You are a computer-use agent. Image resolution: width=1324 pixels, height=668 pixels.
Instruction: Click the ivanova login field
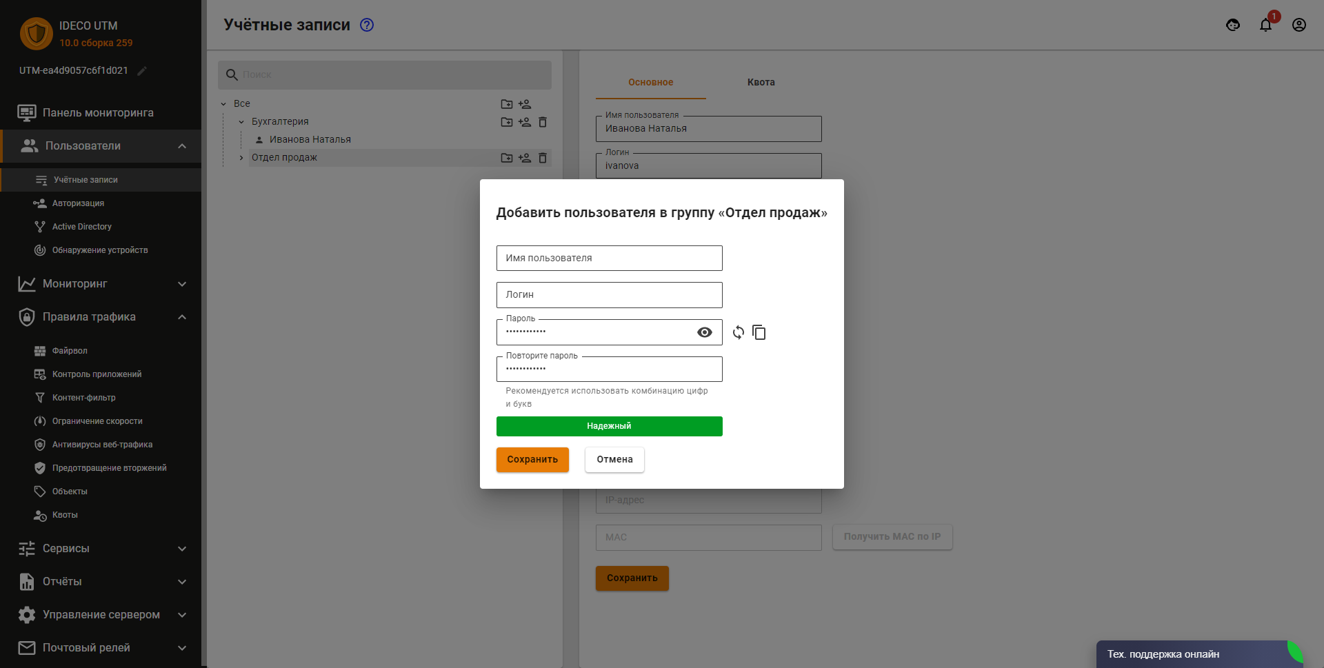coord(709,166)
